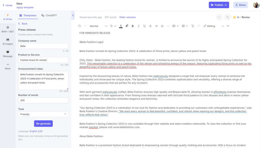261x148 pixels.
Task: Select the highlighter color tool
Action: click(x=127, y=26)
